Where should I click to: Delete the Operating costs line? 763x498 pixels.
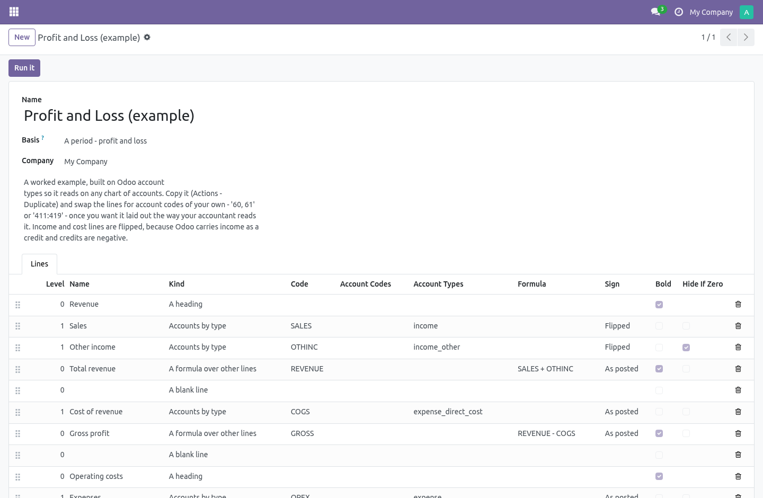pos(738,476)
